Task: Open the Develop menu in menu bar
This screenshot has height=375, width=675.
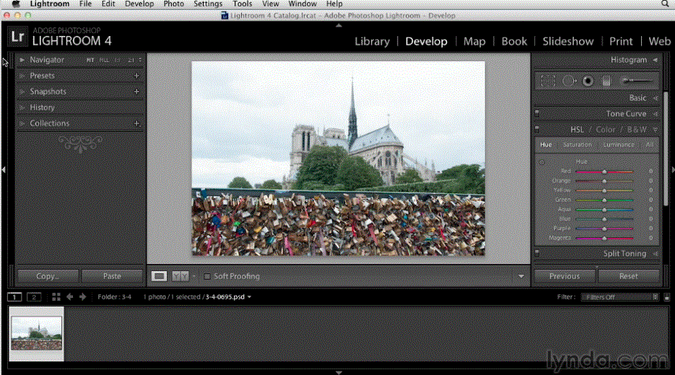Action: pyautogui.click(x=139, y=4)
